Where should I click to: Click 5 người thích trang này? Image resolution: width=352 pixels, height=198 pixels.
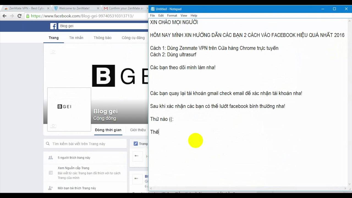pos(74,158)
